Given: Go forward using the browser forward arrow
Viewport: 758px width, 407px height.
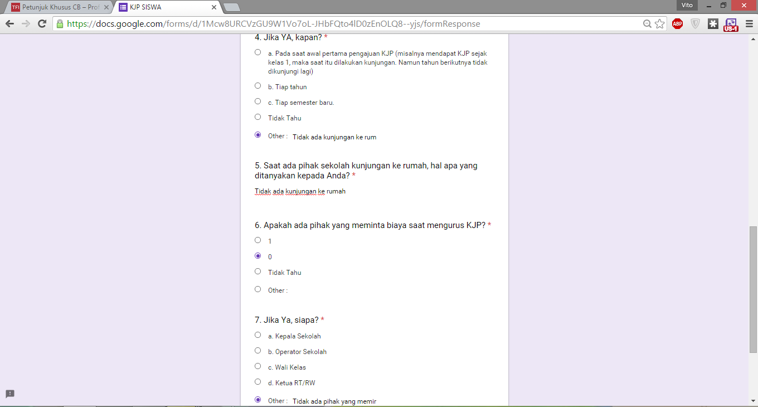Looking at the screenshot, I should 26,23.
